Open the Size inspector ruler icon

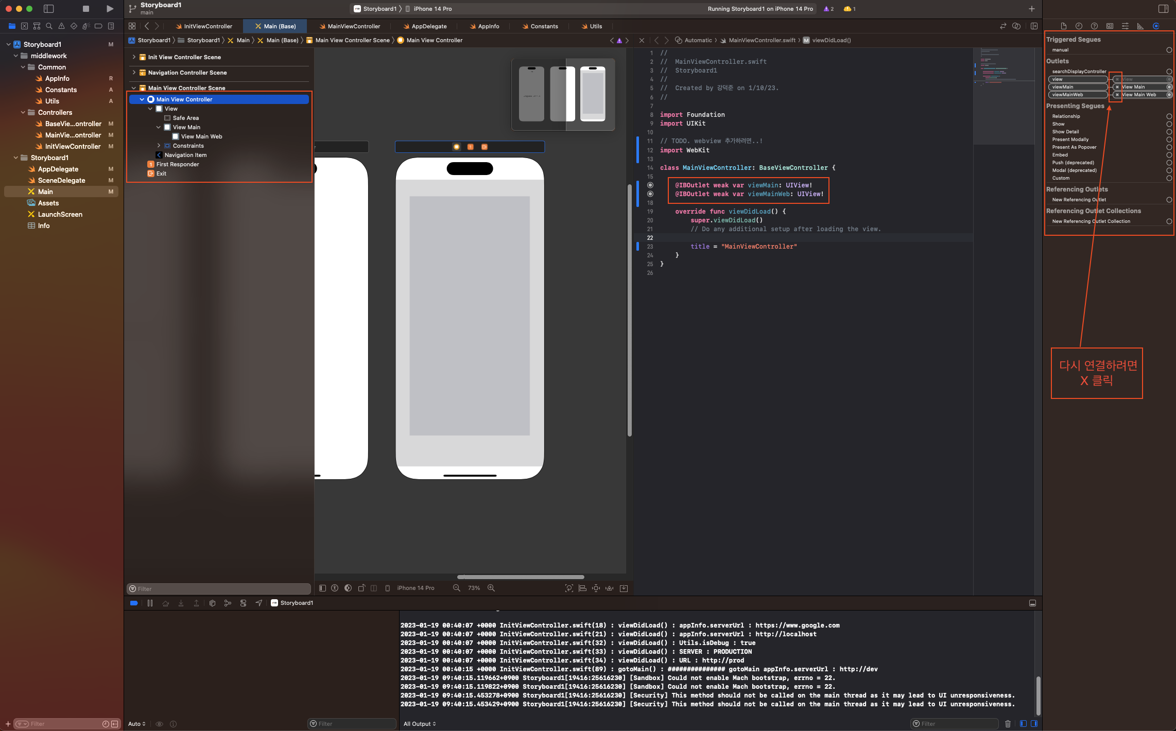click(1140, 26)
